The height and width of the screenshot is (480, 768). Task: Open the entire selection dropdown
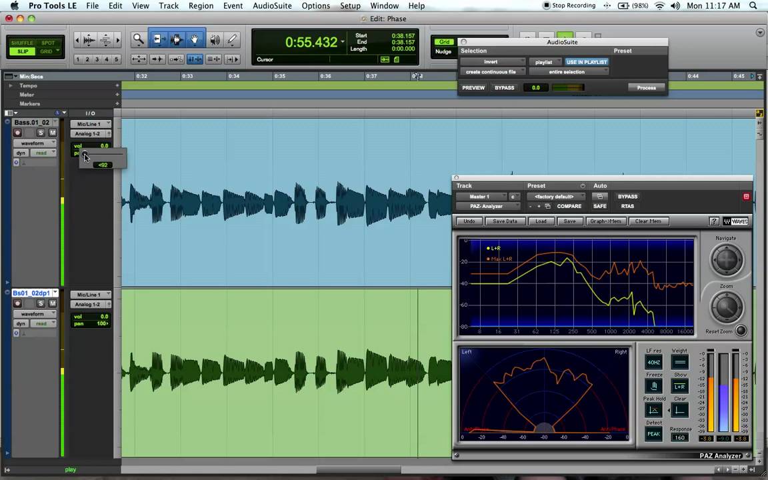(569, 72)
